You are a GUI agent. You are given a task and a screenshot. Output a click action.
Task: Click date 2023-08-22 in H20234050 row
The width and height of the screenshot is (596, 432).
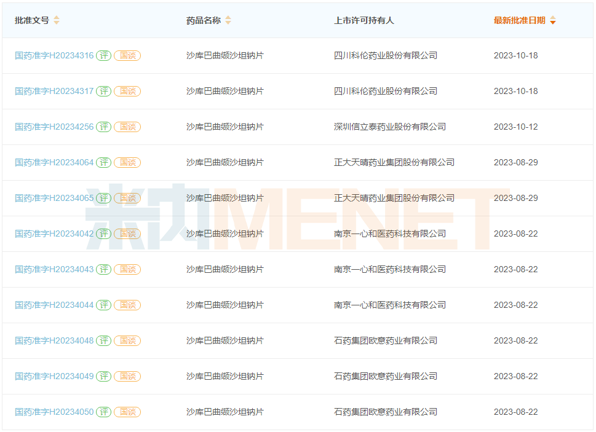(516, 412)
